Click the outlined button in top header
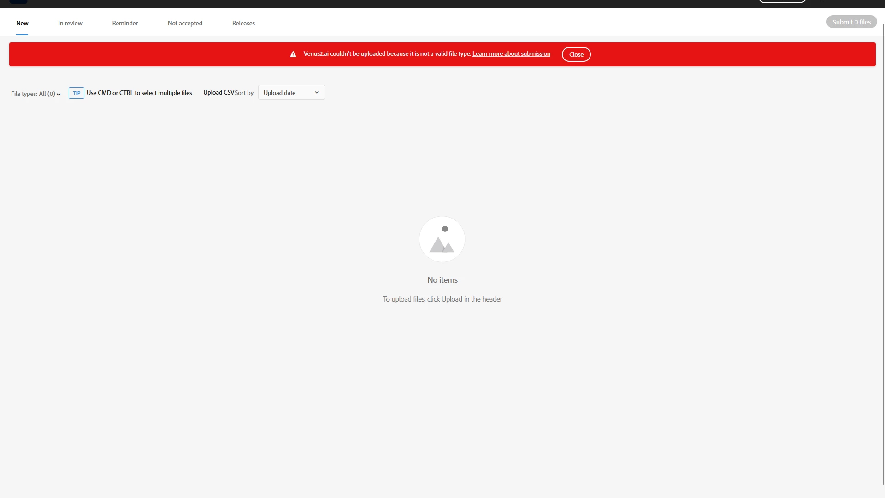Screen dimensions: 885x498 coord(782,1)
